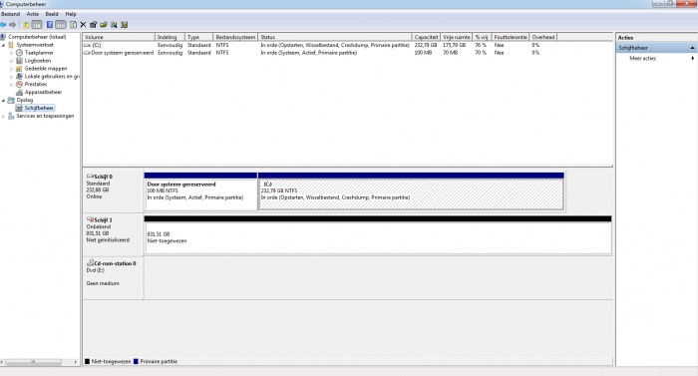Click the Vrije ruimte column header

[x=457, y=37]
